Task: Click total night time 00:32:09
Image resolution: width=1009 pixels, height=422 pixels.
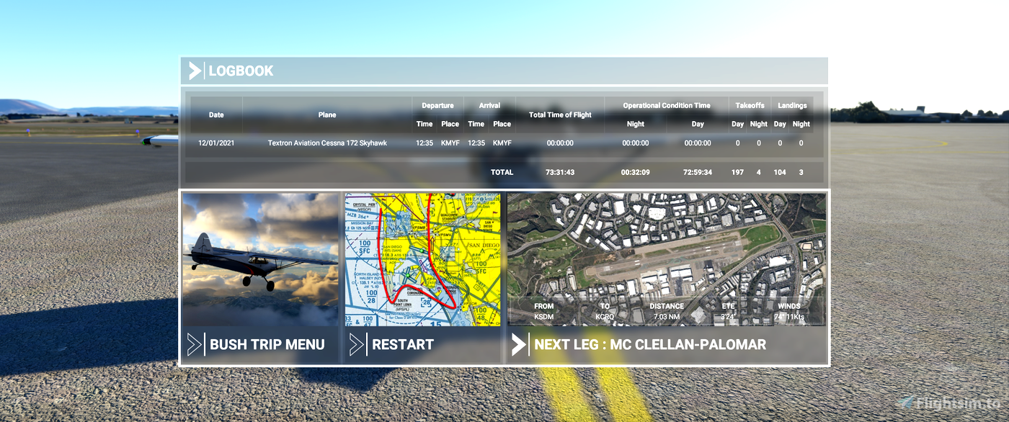Action: [x=635, y=172]
